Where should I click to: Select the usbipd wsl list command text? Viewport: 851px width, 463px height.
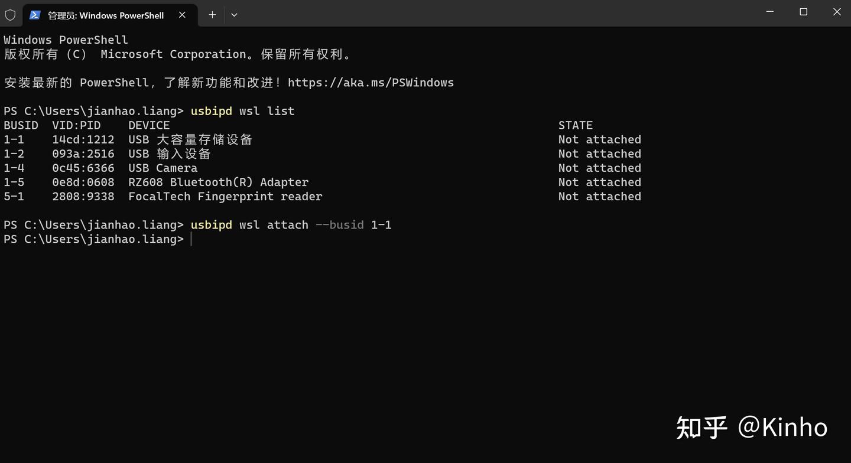tap(242, 110)
